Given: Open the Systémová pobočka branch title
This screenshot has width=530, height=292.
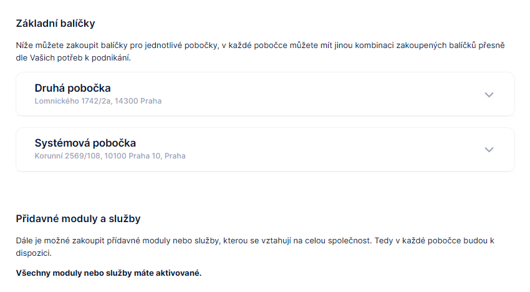Looking at the screenshot, I should click(x=85, y=143).
